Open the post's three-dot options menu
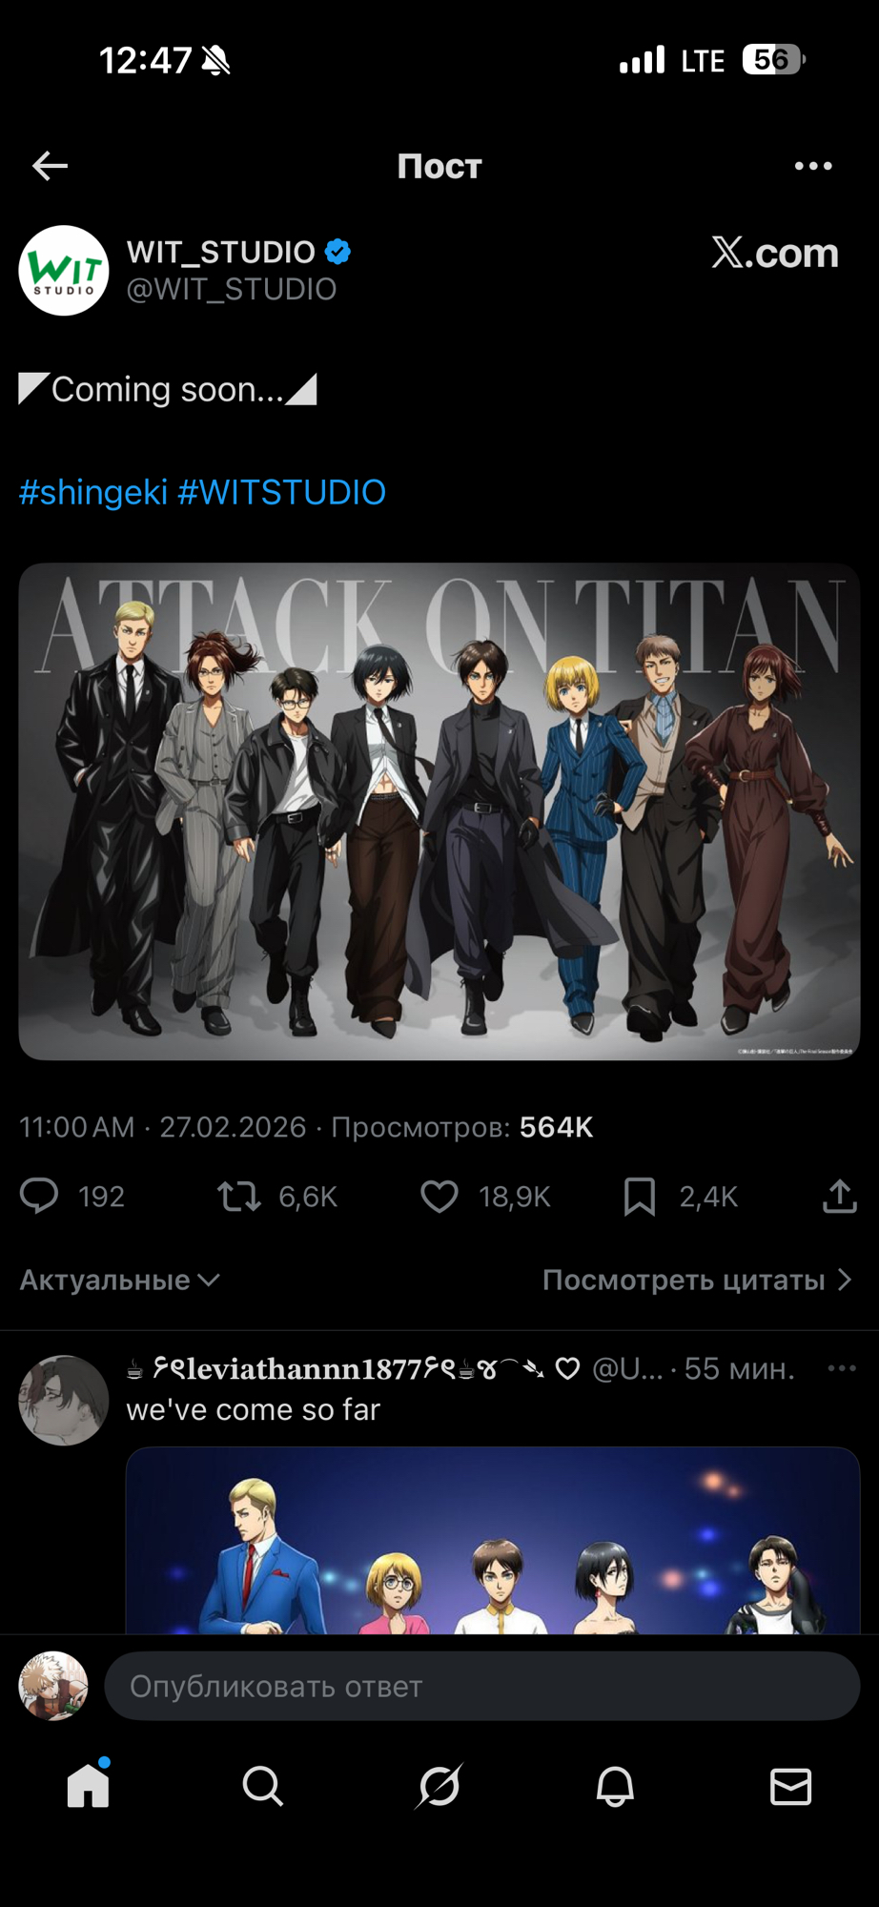This screenshot has width=879, height=1907. pos(813,166)
